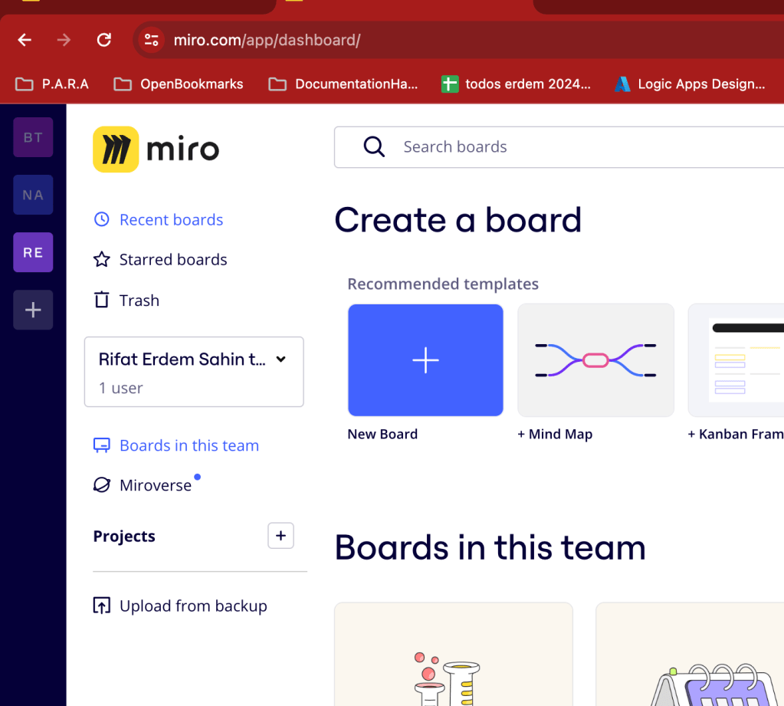Click the magnifier icon in search

[374, 147]
